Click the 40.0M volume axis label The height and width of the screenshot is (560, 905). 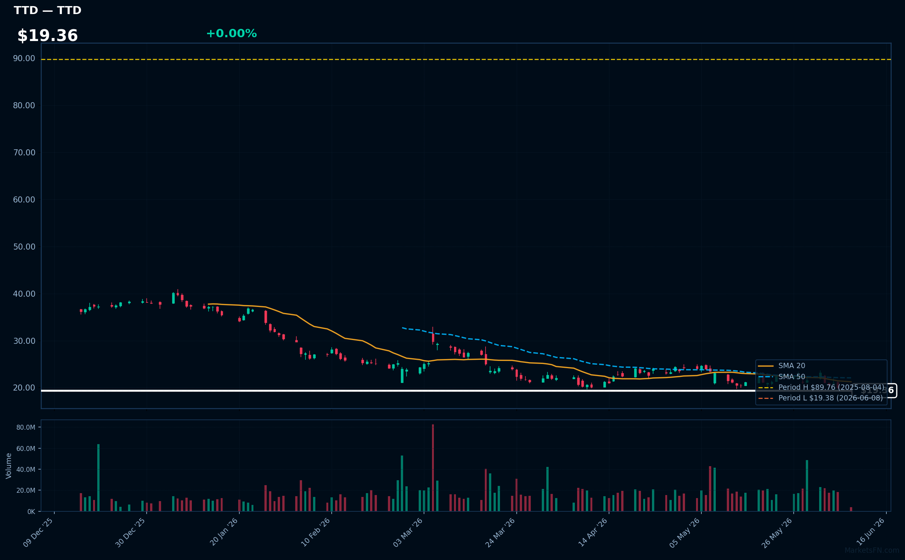(26, 470)
